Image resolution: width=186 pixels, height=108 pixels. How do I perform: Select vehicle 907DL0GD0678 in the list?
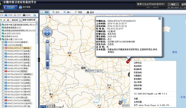pos(19,77)
